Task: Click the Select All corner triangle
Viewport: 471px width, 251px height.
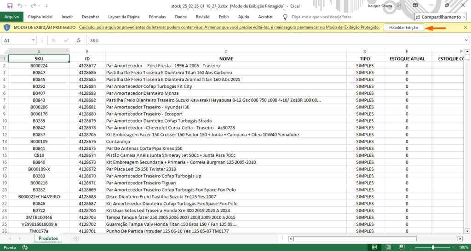Action: [5, 52]
